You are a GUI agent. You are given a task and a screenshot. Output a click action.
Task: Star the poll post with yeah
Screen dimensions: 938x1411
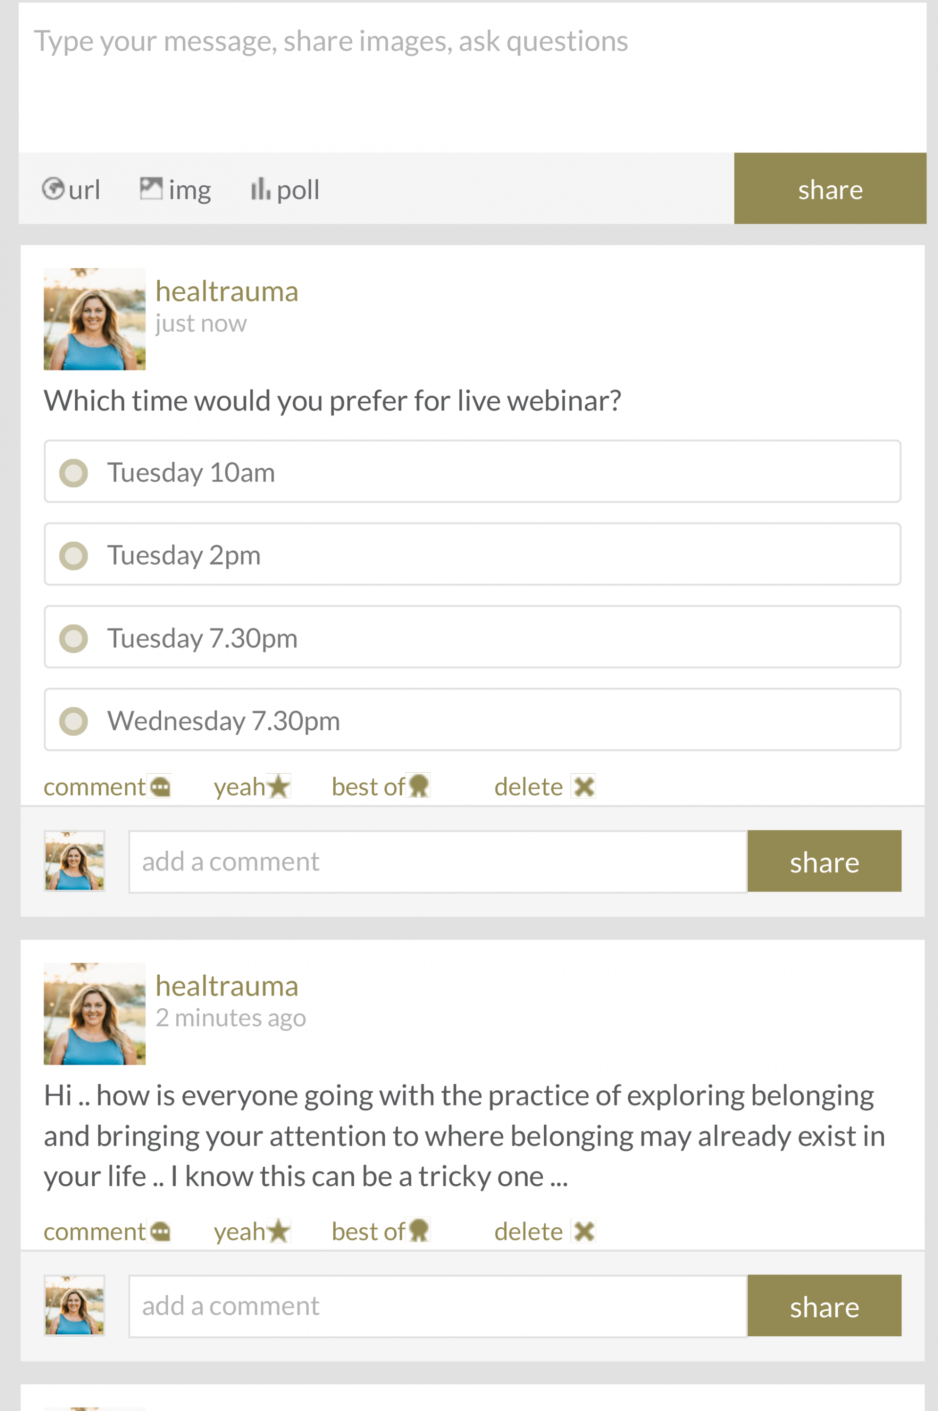click(x=278, y=786)
